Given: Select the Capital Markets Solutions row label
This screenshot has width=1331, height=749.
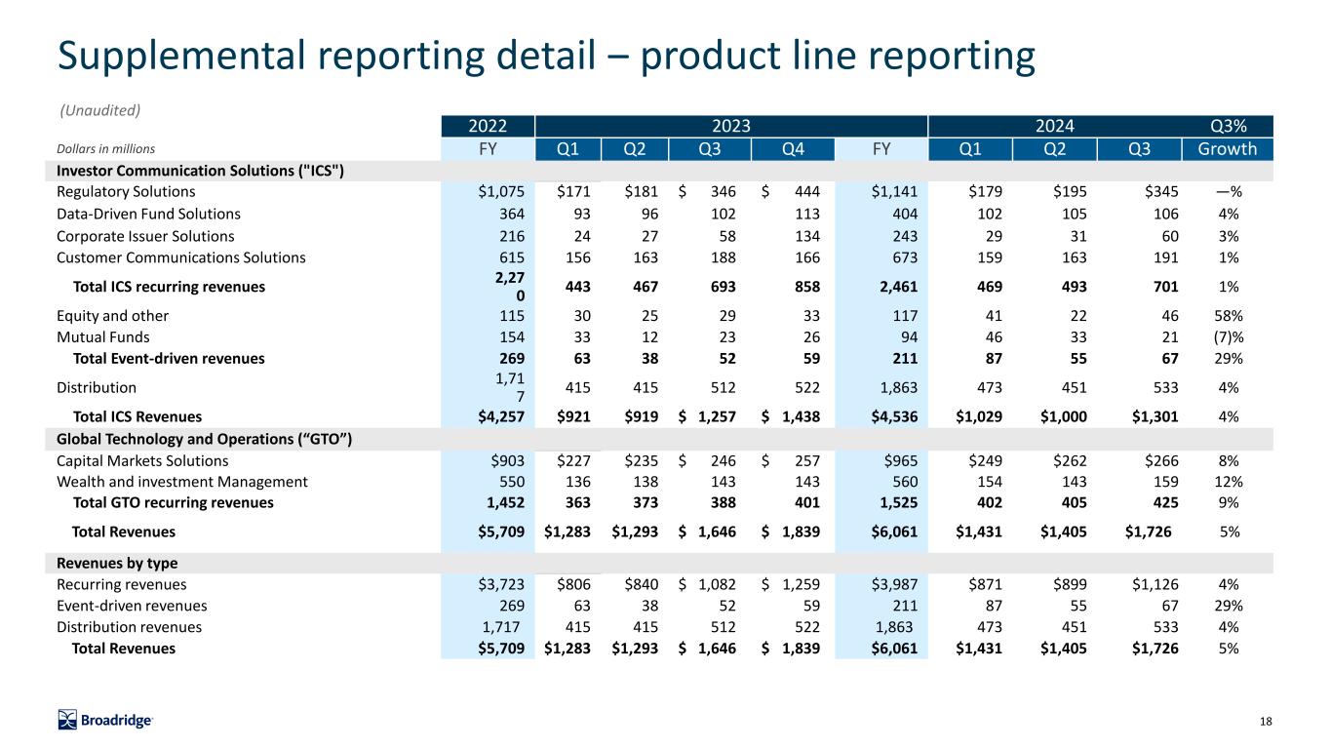Looking at the screenshot, I should click(142, 460).
